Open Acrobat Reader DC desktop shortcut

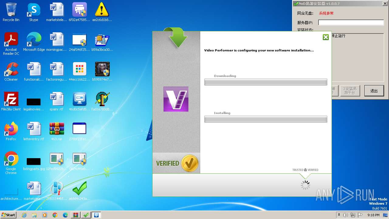click(11, 44)
